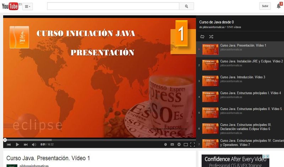
Task: Focus the YouTube search field
Action: (113, 6)
